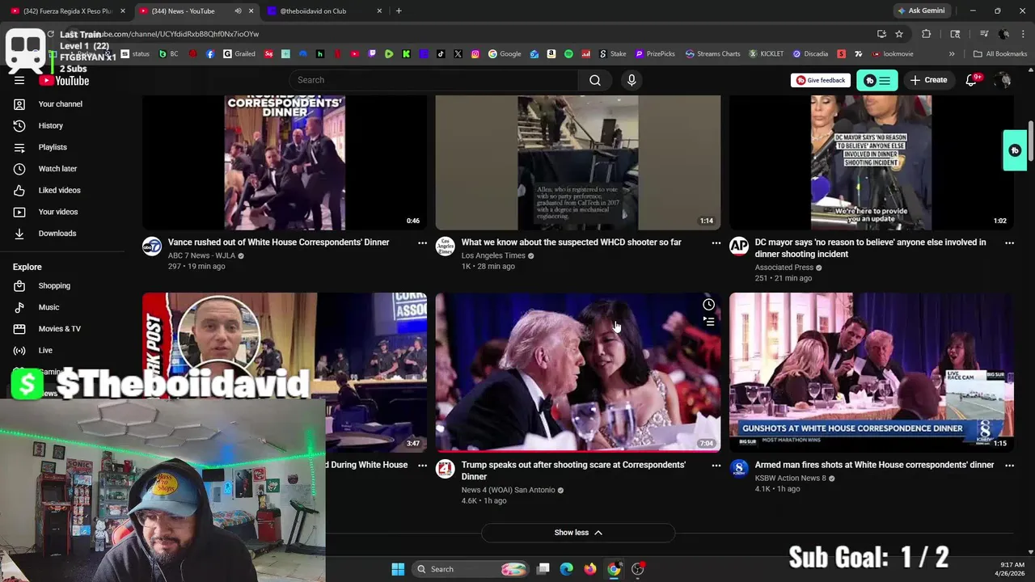Viewport: 1035px width, 582px height.
Task: Start voice search with the microphone icon
Action: pyautogui.click(x=632, y=80)
